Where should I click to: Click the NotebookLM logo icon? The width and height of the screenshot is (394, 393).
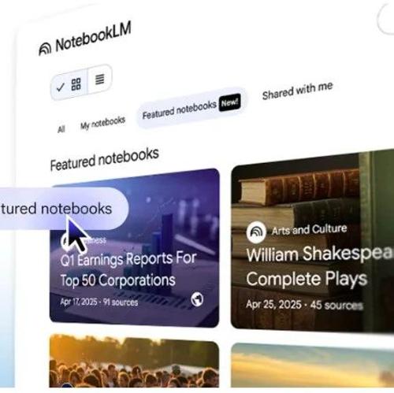pyautogui.click(x=45, y=49)
